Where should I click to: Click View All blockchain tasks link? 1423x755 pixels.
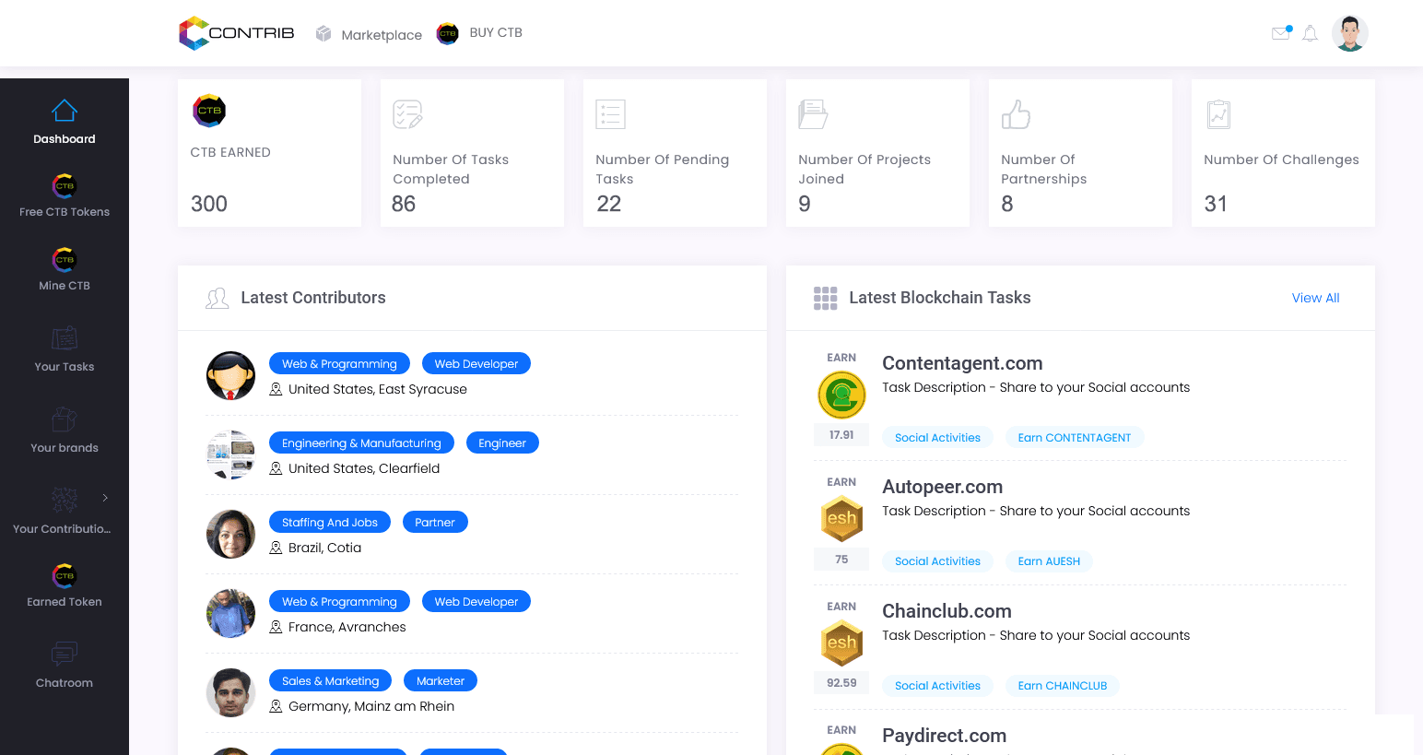[1315, 298]
